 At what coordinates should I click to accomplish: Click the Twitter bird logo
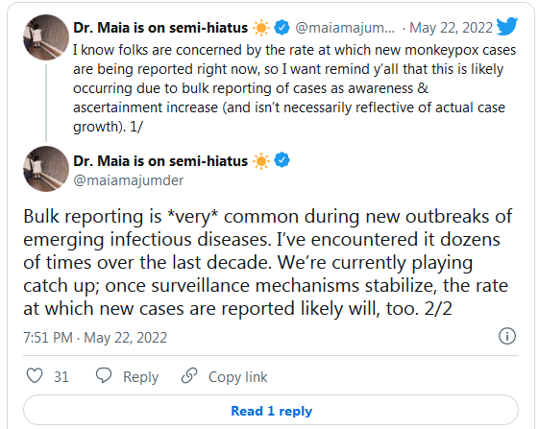(x=507, y=26)
